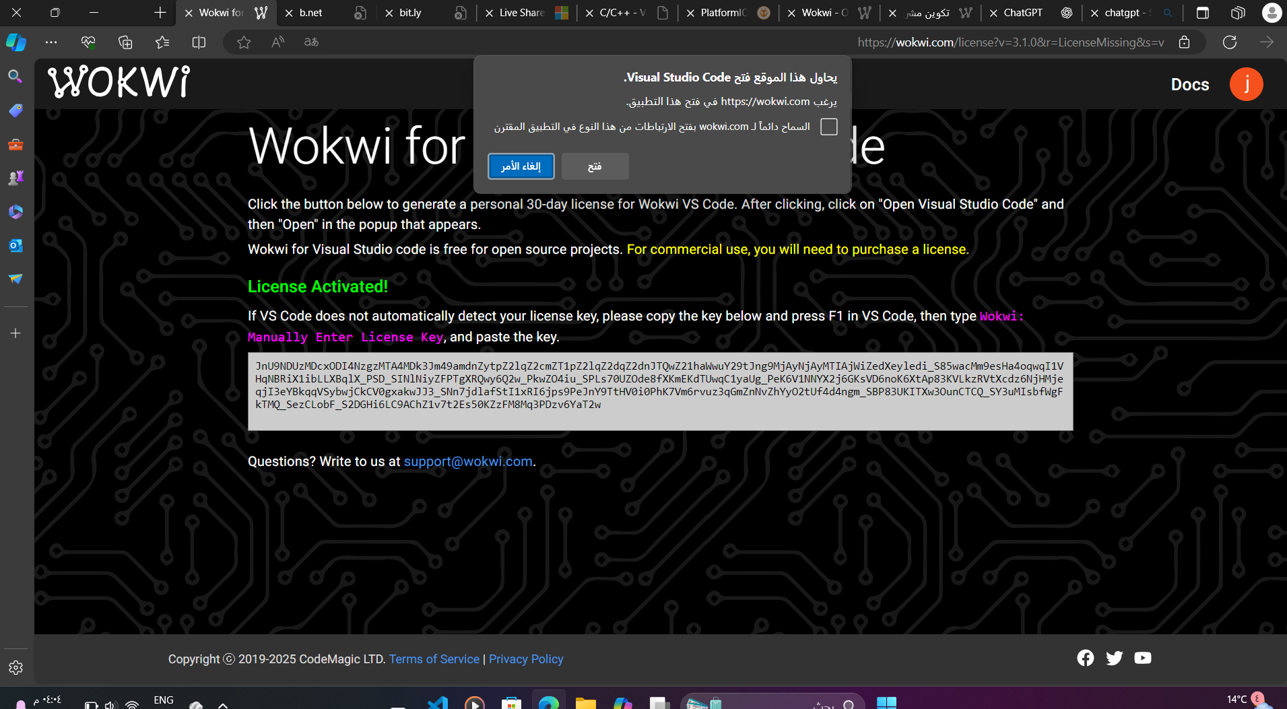
Task: Open the Copilot icon in Edge toolbar
Action: [16, 42]
